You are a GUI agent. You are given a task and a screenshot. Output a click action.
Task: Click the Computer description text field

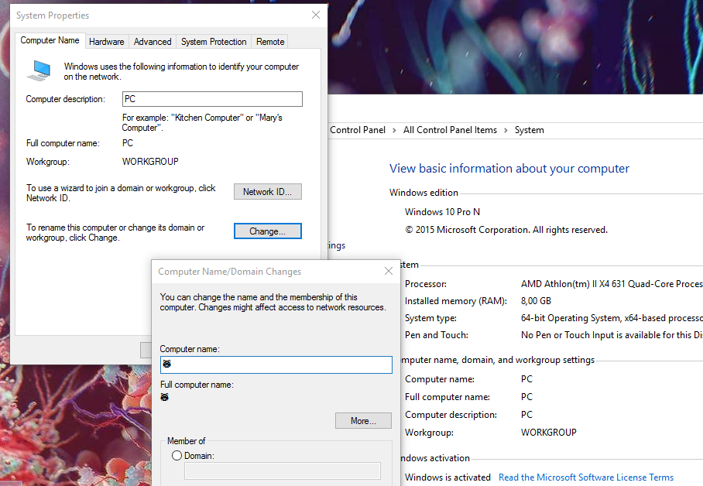point(212,99)
